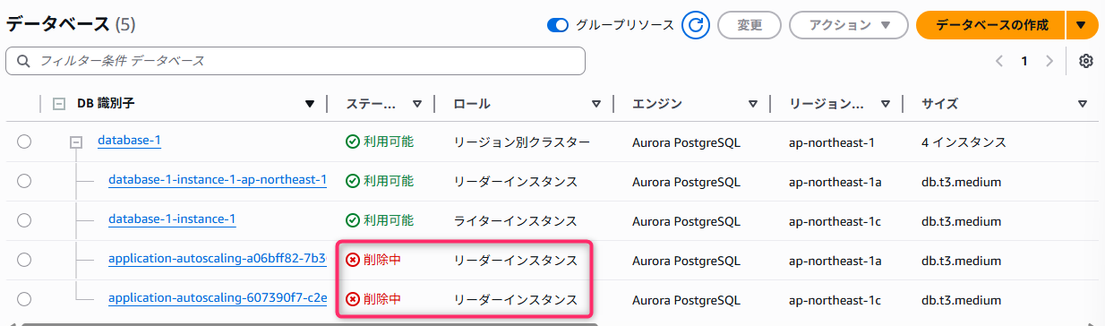Viewport: 1105px width, 326px height.
Task: Select radio for application-autoscaling-a06bff82 row
Action: point(24,260)
